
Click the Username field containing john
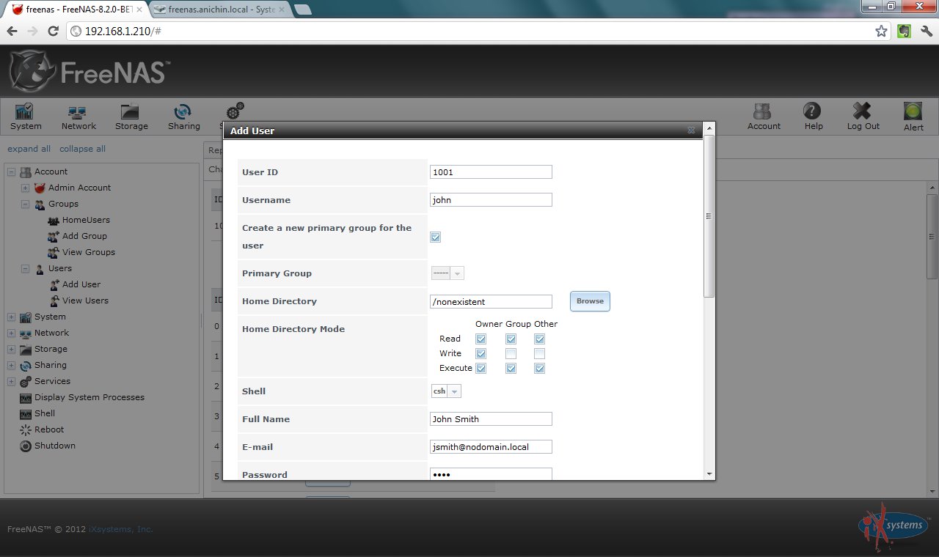[x=491, y=200]
